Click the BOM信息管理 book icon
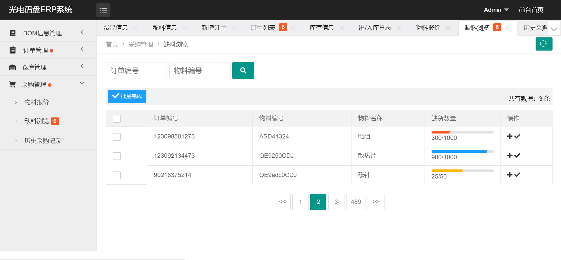 [13, 33]
